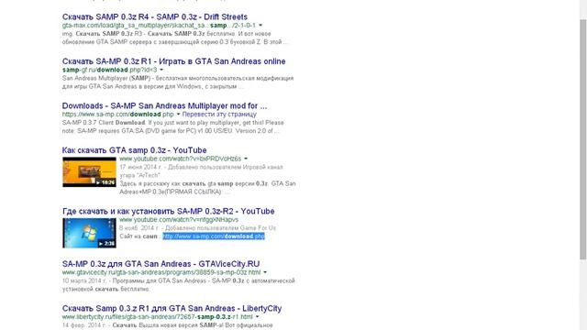Click snippet text '17 июня 2014 г.' under YouTube result
The height and width of the screenshot is (330, 587).
pos(140,167)
